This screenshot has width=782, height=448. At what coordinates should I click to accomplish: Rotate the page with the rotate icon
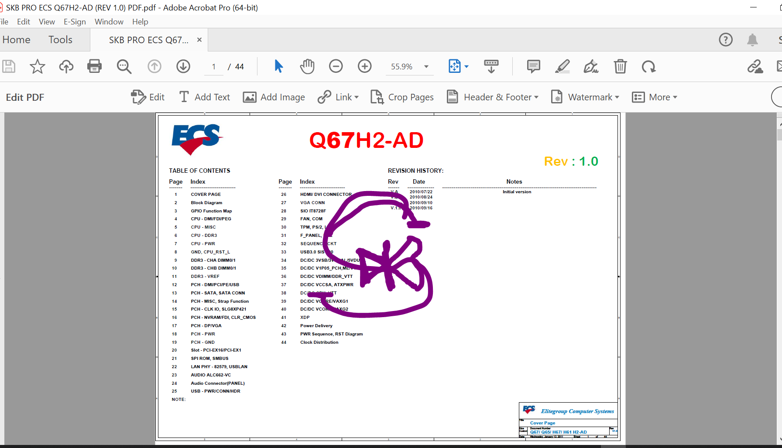tap(649, 66)
